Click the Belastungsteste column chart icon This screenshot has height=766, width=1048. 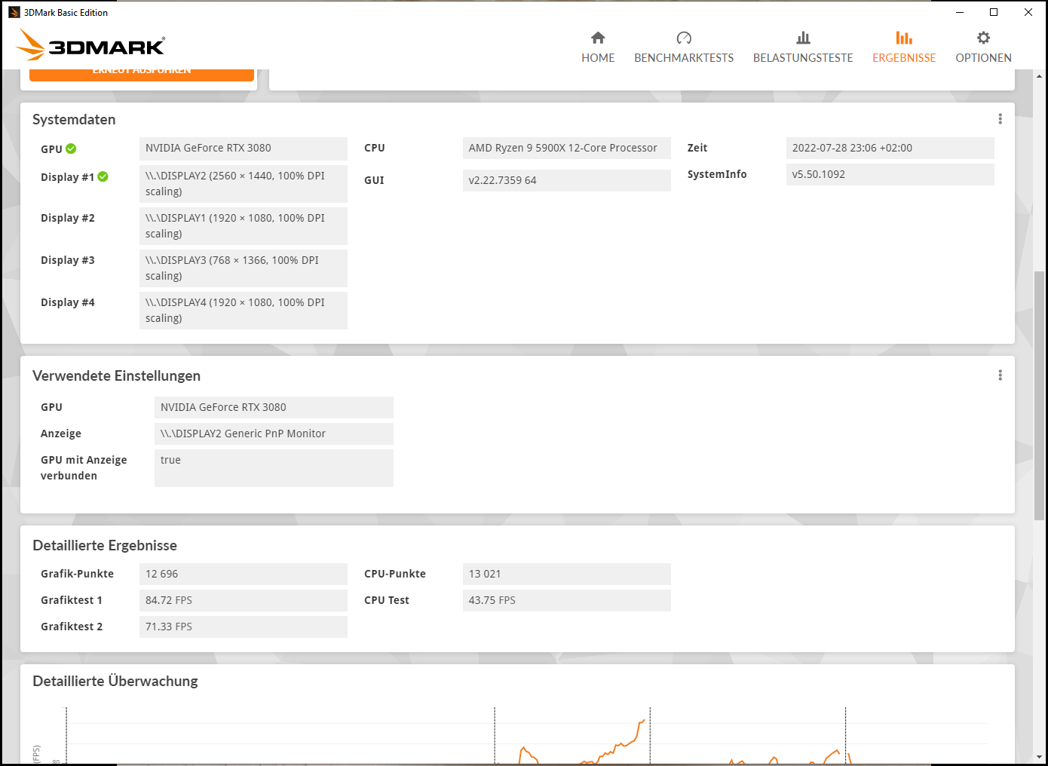[x=803, y=38]
